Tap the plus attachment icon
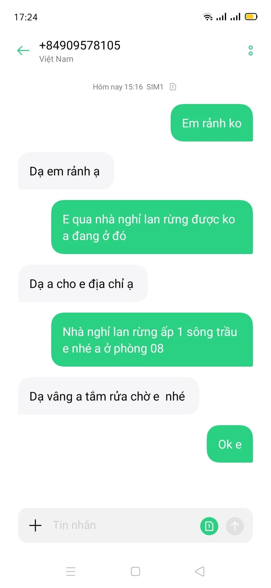The height and width of the screenshot is (588, 271). 35,526
